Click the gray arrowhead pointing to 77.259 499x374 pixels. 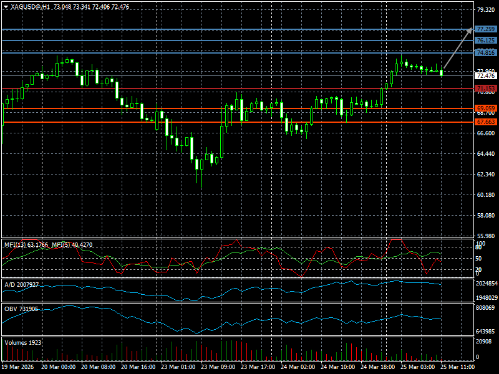coord(470,30)
